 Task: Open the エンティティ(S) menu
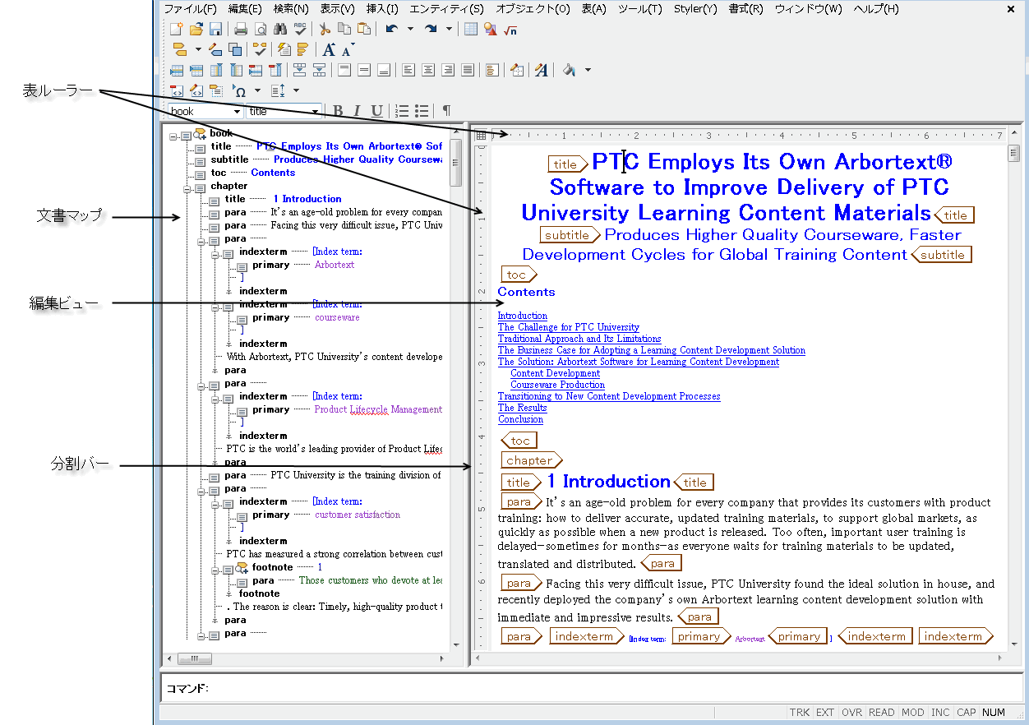tap(447, 9)
